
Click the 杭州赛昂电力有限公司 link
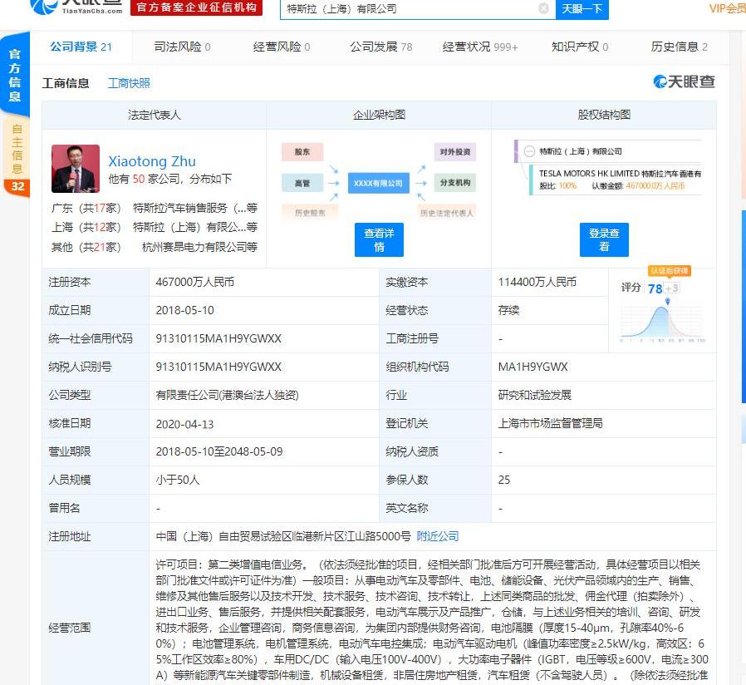point(200,247)
